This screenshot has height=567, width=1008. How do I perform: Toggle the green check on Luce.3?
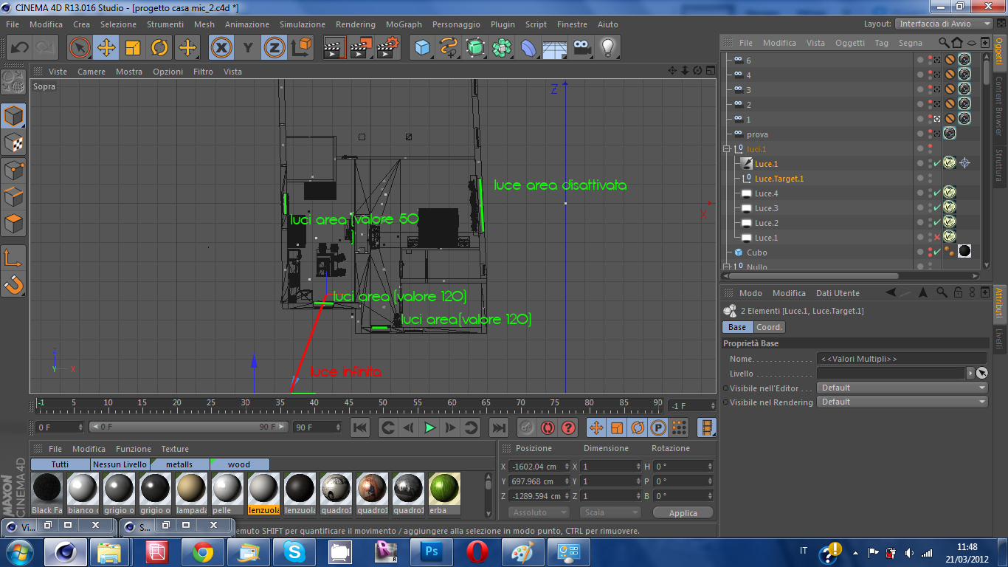[x=937, y=208]
